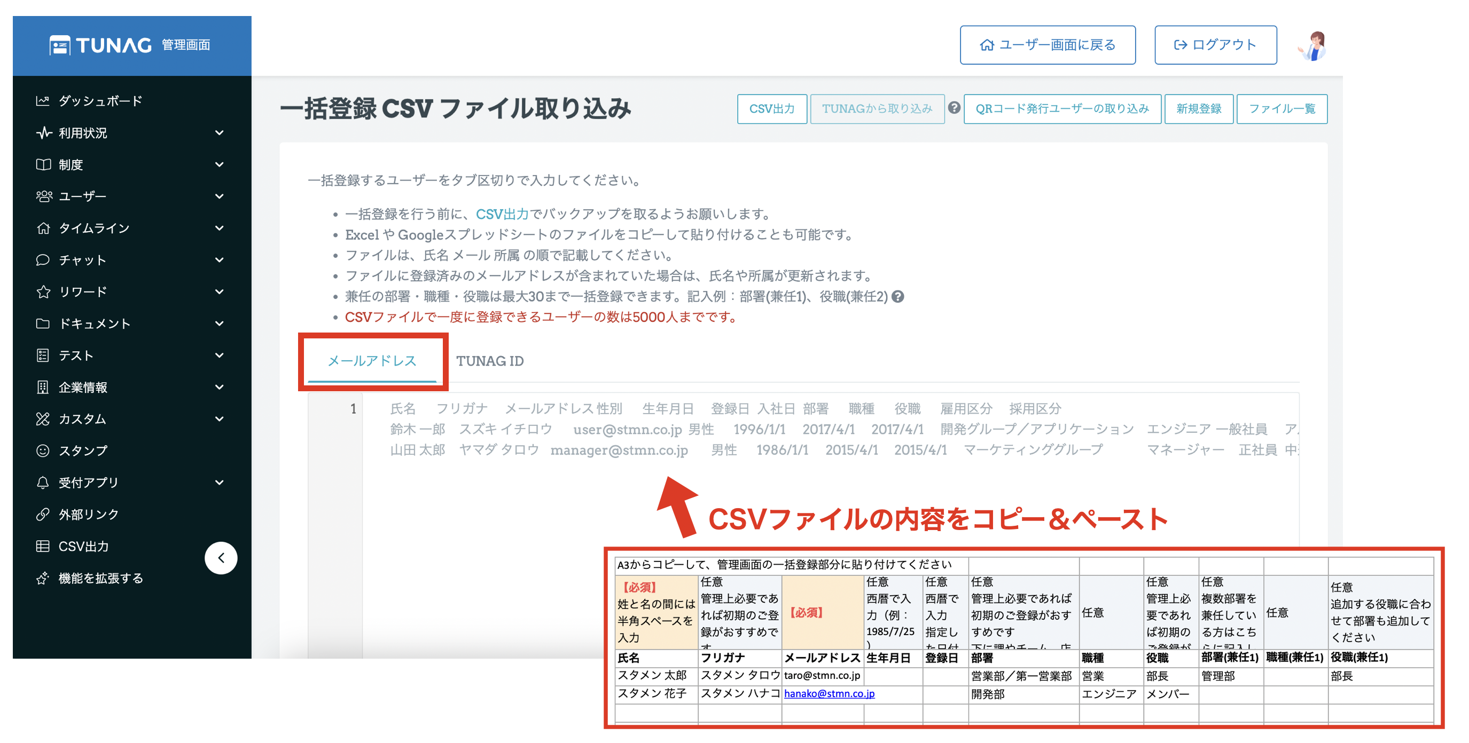This screenshot has width=1469, height=743.
Task: Click the CSV出力 table icon in sidebar
Action: pyautogui.click(x=43, y=547)
